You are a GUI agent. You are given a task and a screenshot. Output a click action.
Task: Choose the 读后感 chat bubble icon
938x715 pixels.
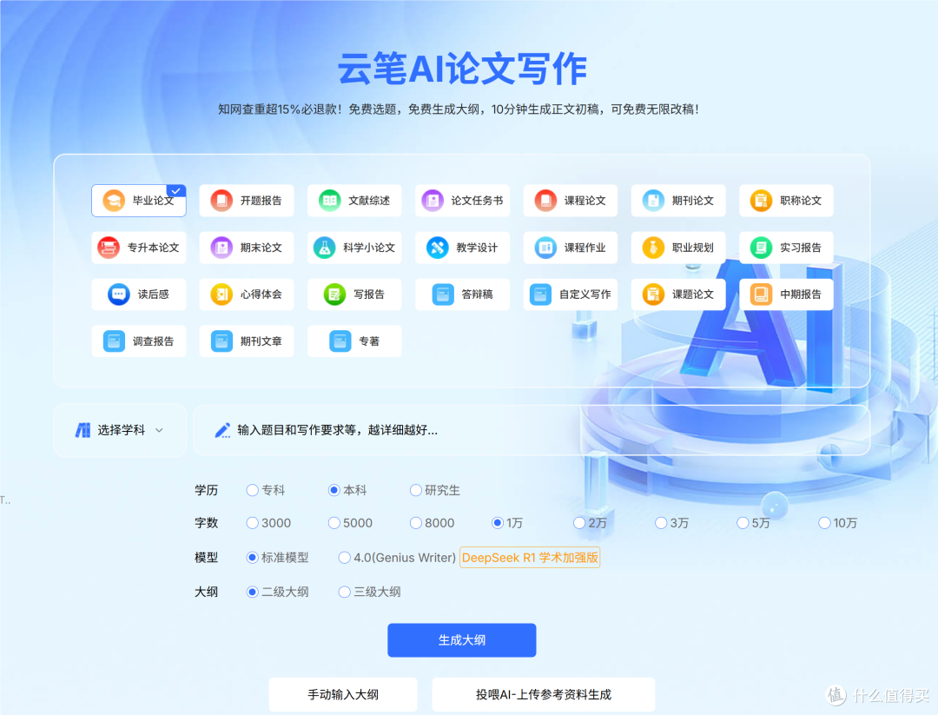118,295
